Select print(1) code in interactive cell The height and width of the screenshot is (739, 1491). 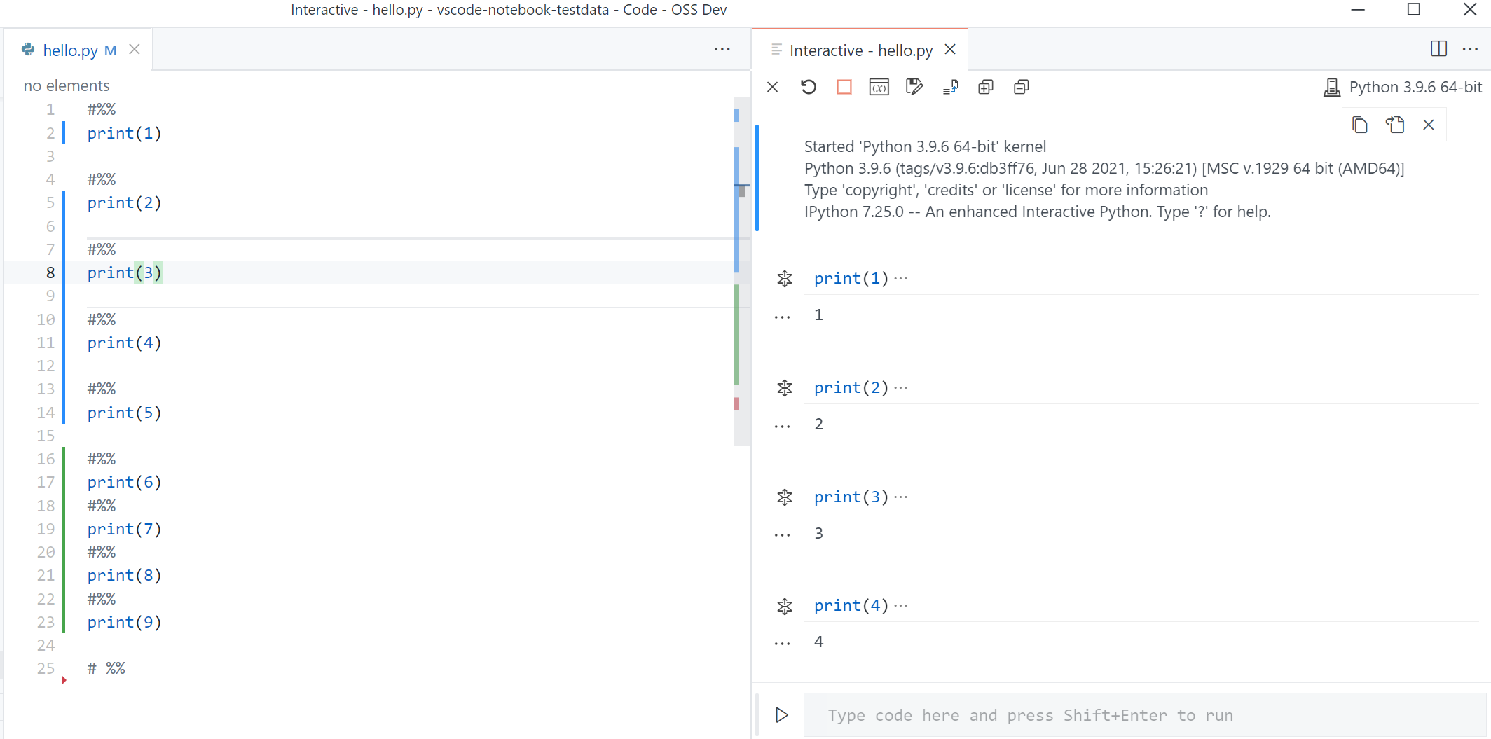coord(851,279)
